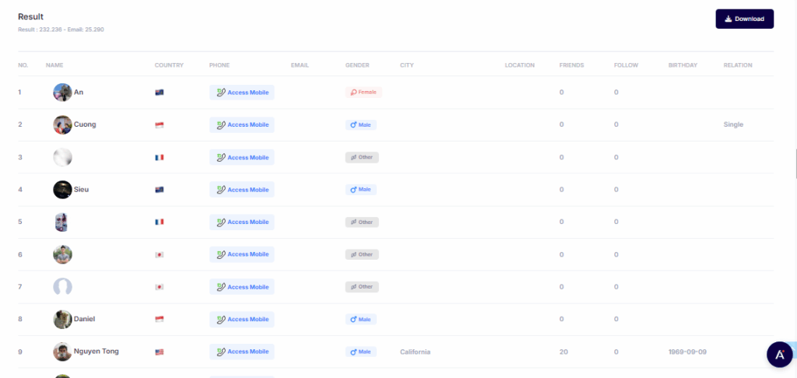Click the Male gender badge for Cuong

click(361, 124)
